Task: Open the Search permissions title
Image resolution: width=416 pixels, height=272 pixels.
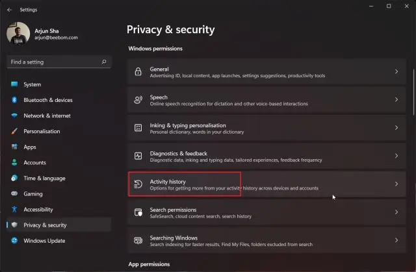Action: [173, 210]
